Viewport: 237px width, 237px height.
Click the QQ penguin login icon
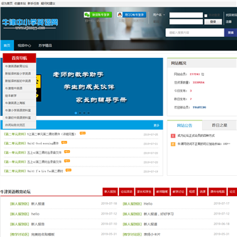coord(120,14)
